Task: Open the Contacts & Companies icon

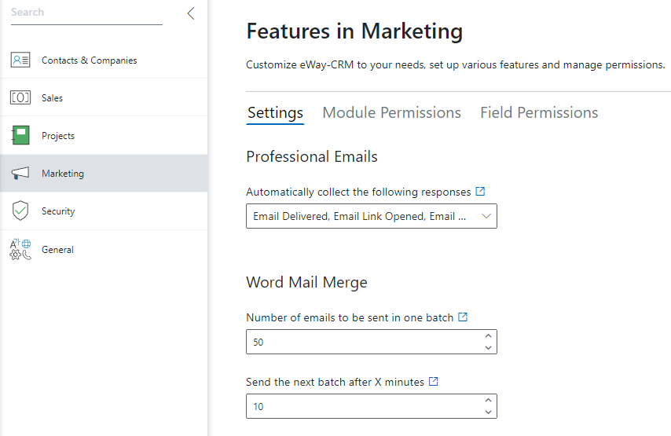Action: pos(20,60)
